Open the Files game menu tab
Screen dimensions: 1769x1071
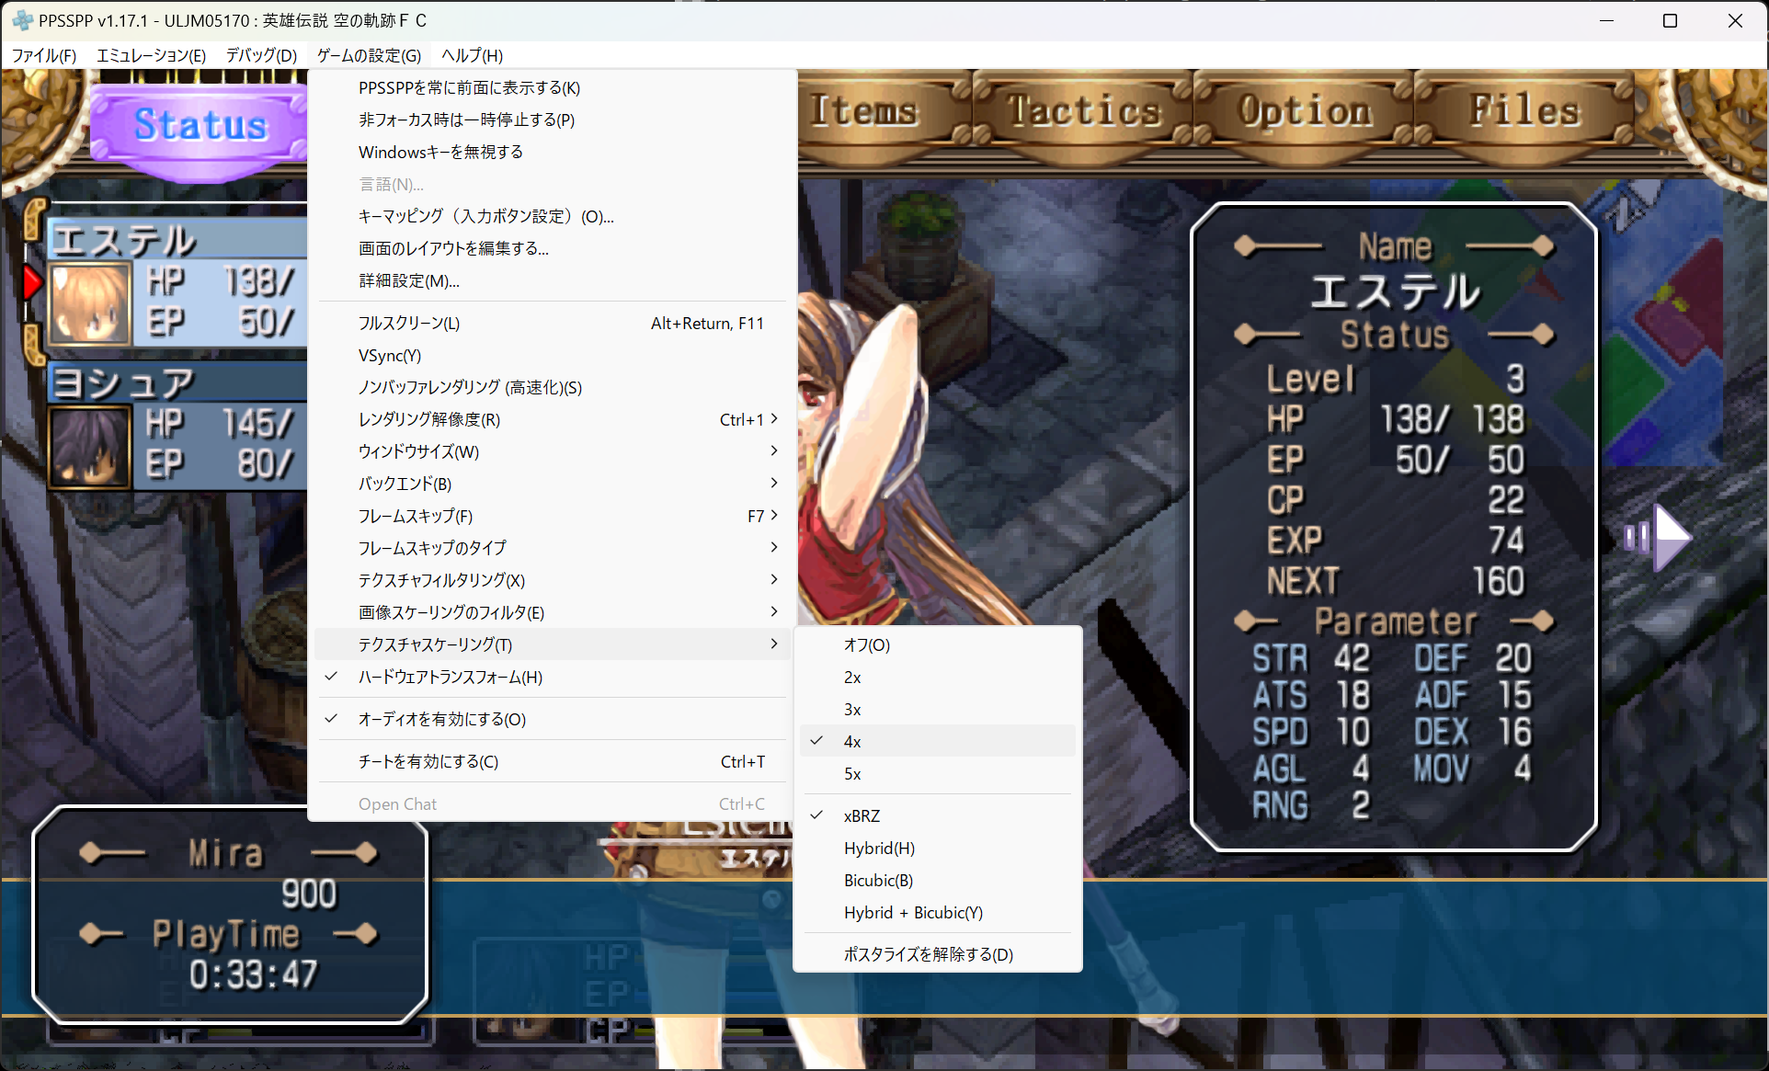tap(1524, 111)
